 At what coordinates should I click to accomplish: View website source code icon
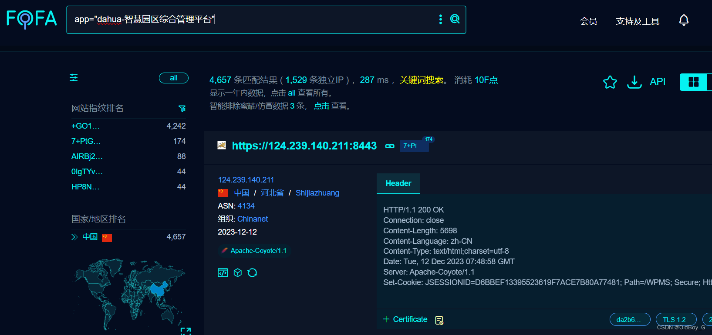223,272
